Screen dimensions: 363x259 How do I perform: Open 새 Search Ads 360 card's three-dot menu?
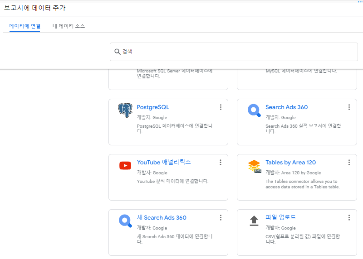tap(221, 217)
